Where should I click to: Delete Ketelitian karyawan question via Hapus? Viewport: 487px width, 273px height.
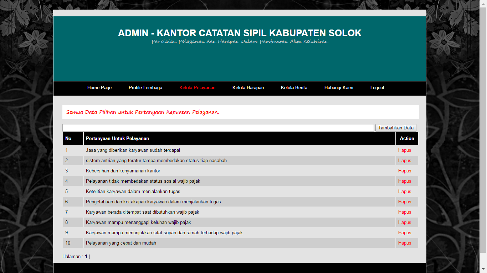tap(405, 192)
